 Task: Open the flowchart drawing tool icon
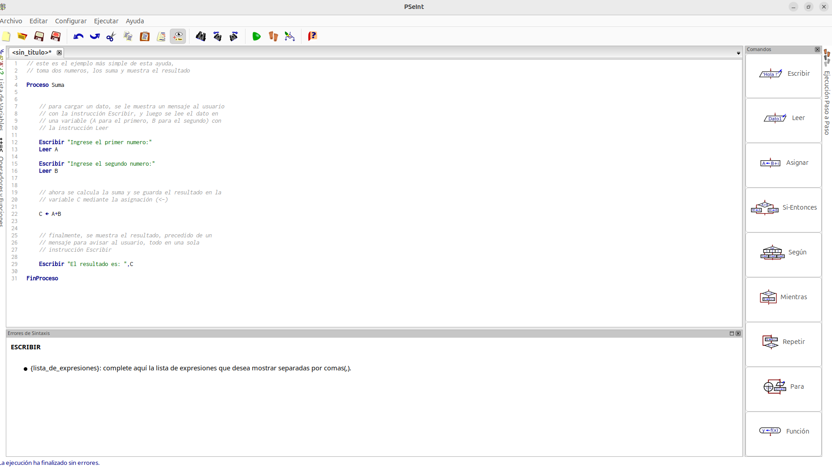coord(290,36)
